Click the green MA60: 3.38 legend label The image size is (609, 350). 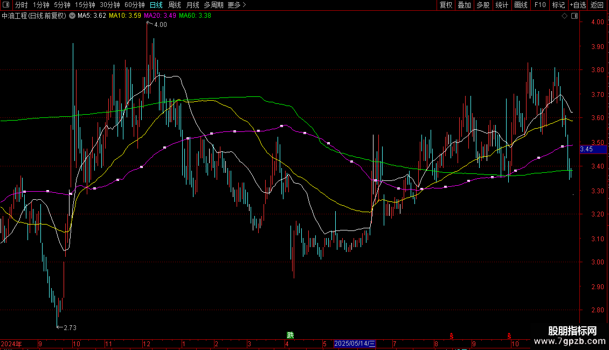[x=195, y=16]
